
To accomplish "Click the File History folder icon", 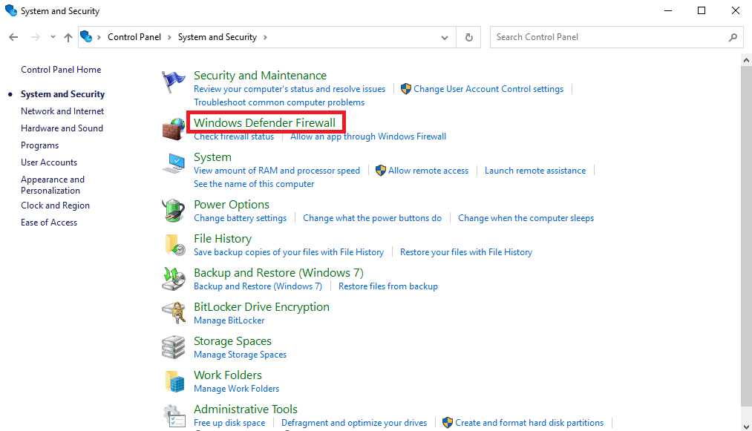I will coord(174,245).
